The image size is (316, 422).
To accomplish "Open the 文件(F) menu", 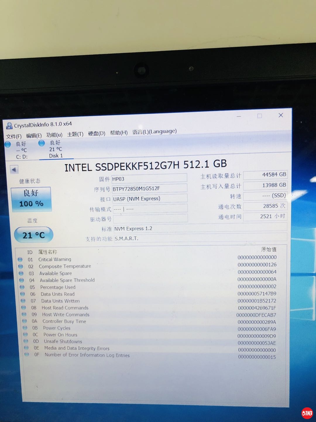I will coord(14,136).
